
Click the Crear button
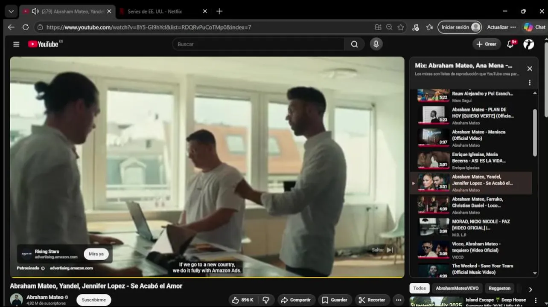point(487,44)
